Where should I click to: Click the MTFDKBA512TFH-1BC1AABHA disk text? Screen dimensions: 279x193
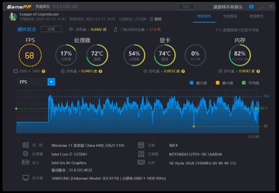click(195, 154)
